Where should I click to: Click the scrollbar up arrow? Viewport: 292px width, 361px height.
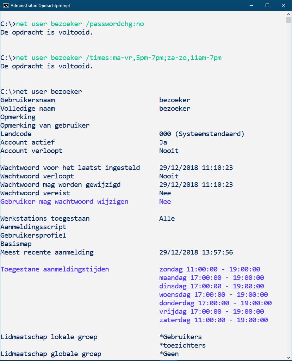coord(289,14)
